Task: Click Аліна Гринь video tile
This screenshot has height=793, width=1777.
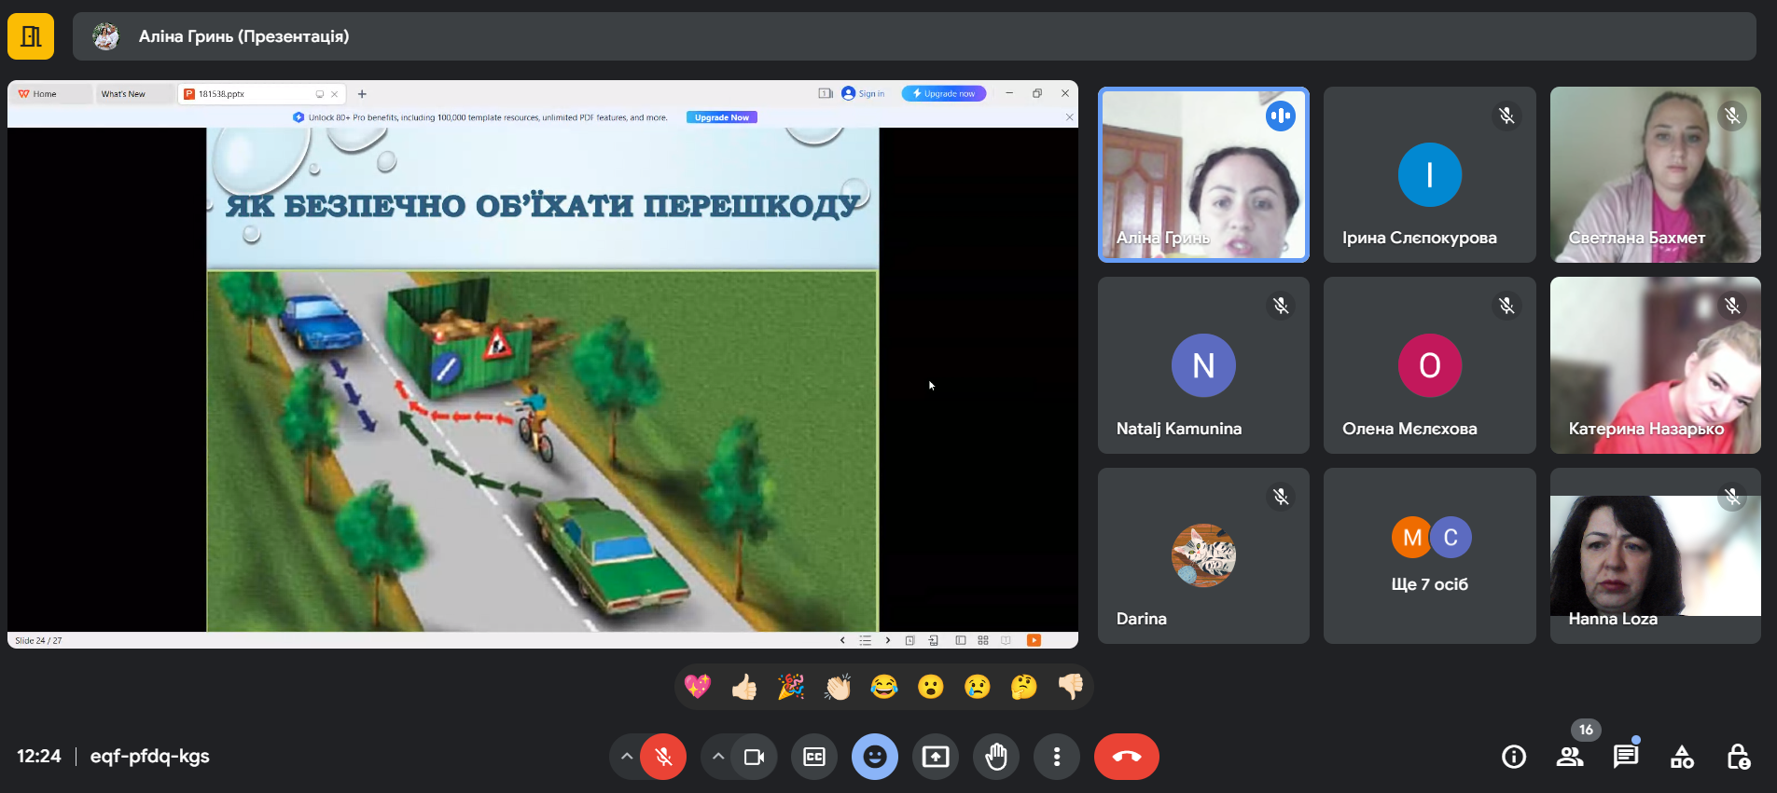Action: tap(1203, 174)
